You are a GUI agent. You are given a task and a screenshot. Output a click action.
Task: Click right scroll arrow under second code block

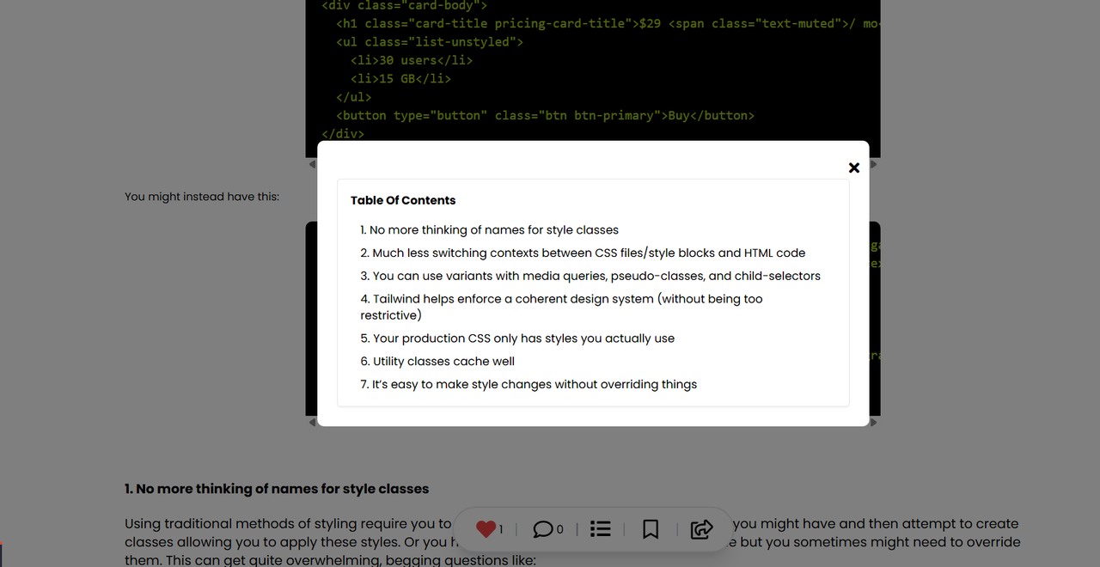tap(874, 423)
